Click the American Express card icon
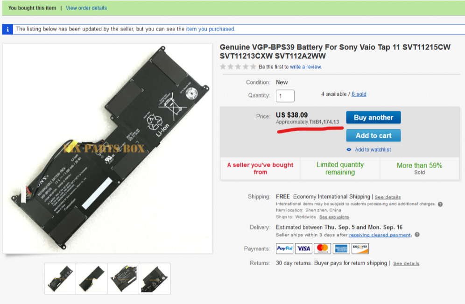The height and width of the screenshot is (304, 465). click(x=341, y=248)
